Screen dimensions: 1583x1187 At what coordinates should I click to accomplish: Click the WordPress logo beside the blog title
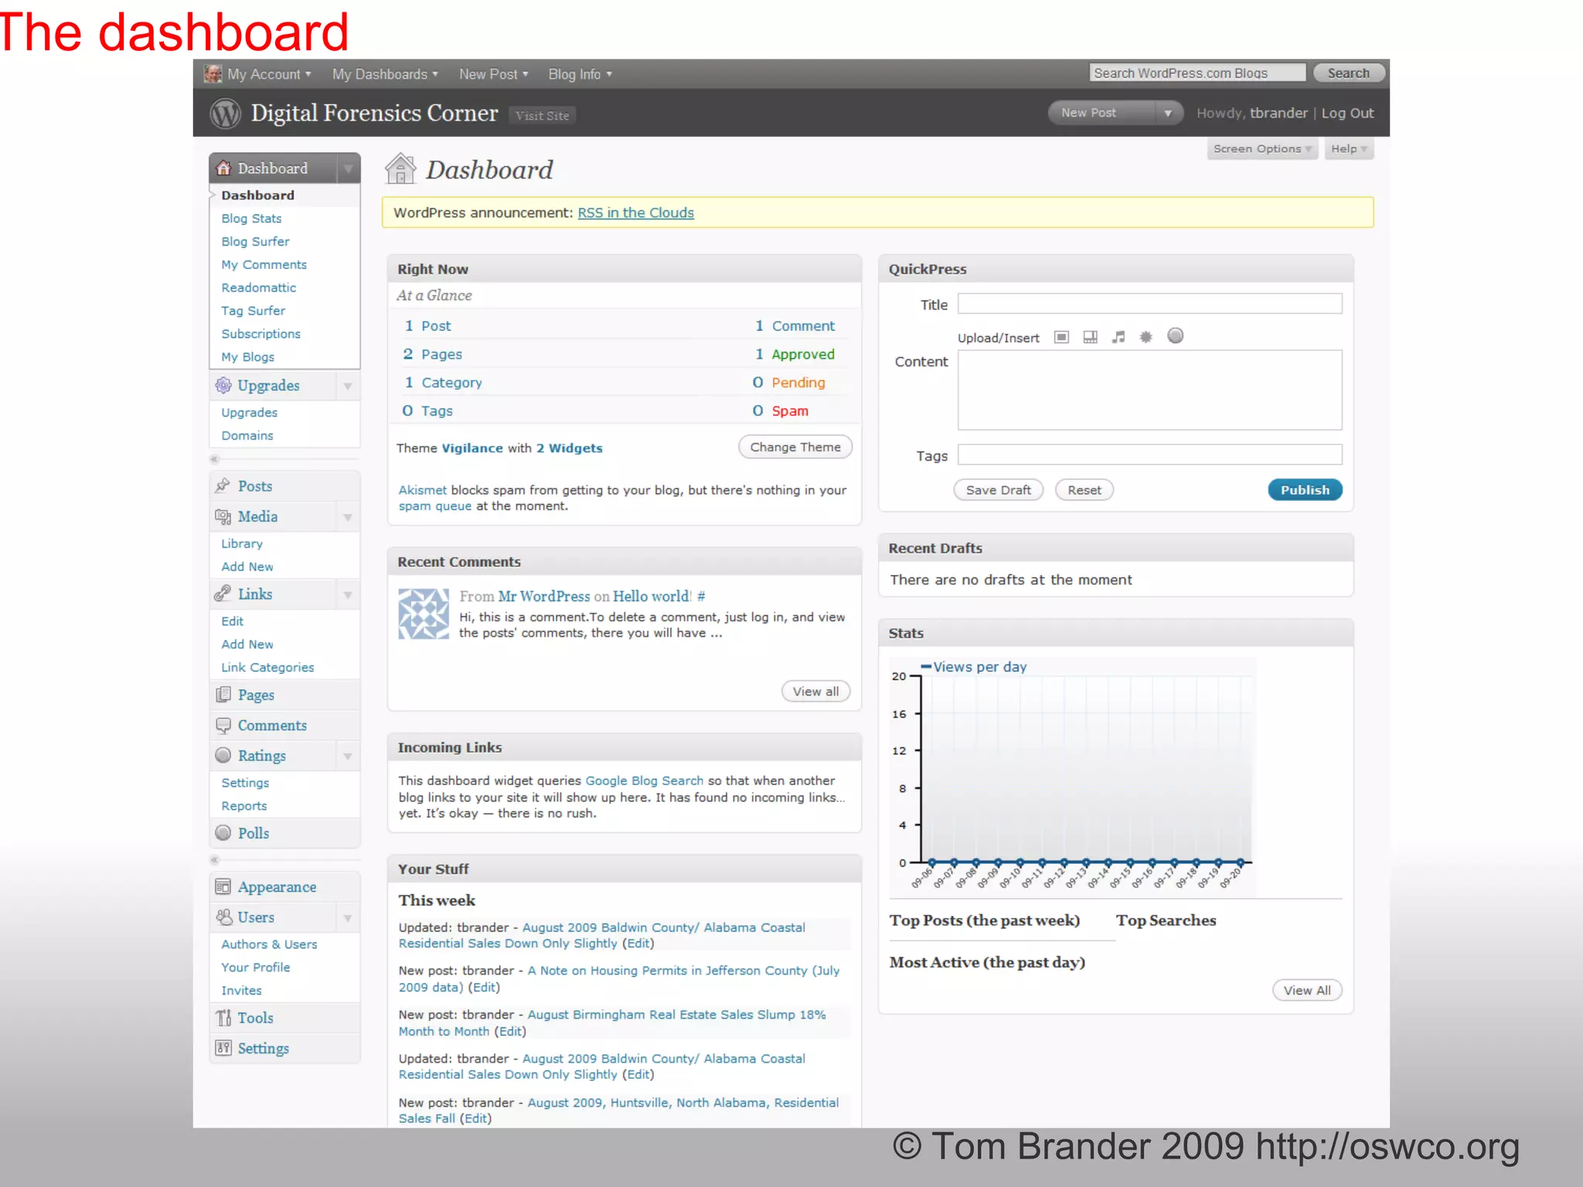tap(226, 114)
